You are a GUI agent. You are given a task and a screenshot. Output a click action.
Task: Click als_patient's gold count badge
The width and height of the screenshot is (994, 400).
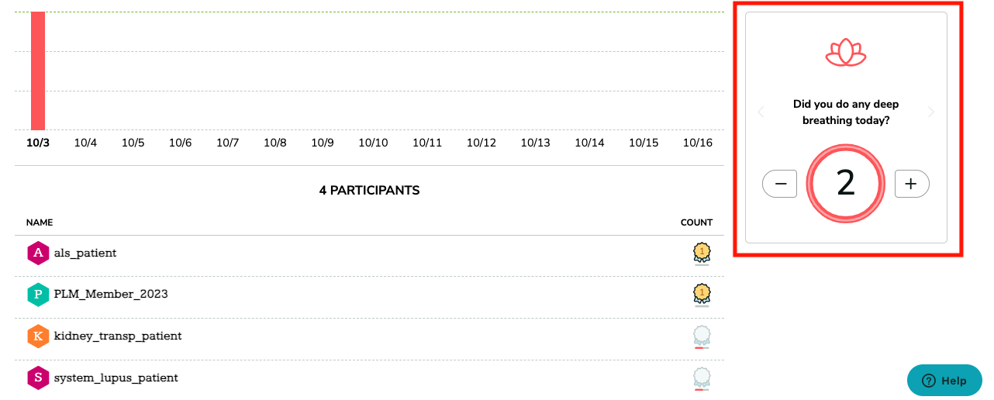702,253
